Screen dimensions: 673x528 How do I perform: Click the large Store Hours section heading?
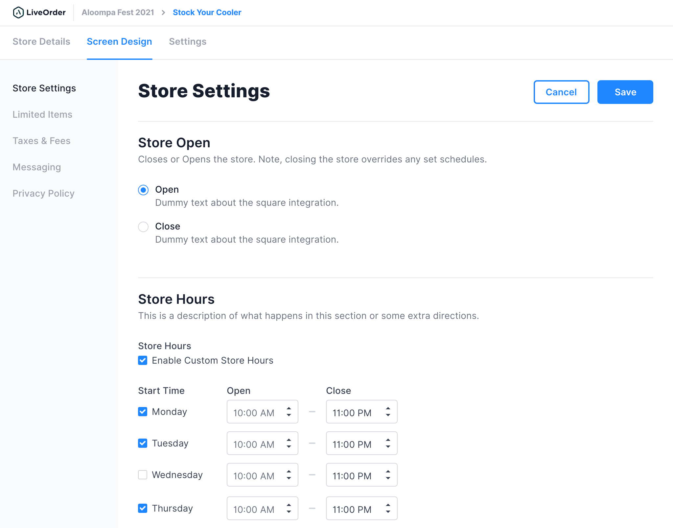[176, 299]
